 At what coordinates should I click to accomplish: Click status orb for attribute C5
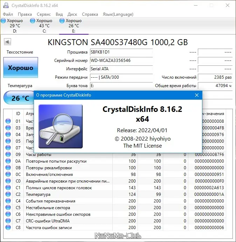pos(8,207)
